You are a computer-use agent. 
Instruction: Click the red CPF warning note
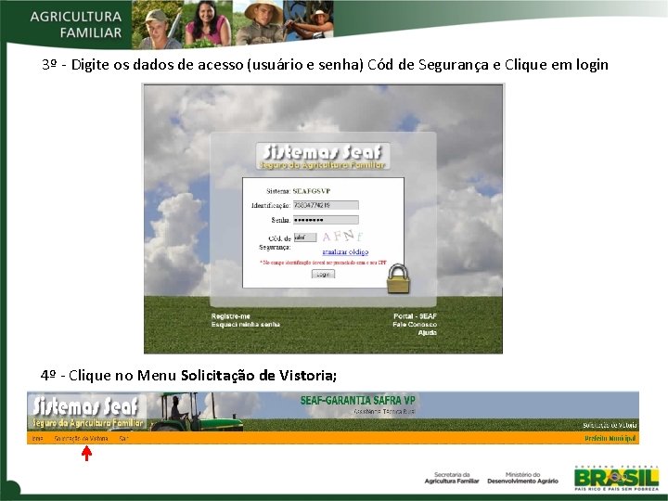323,263
